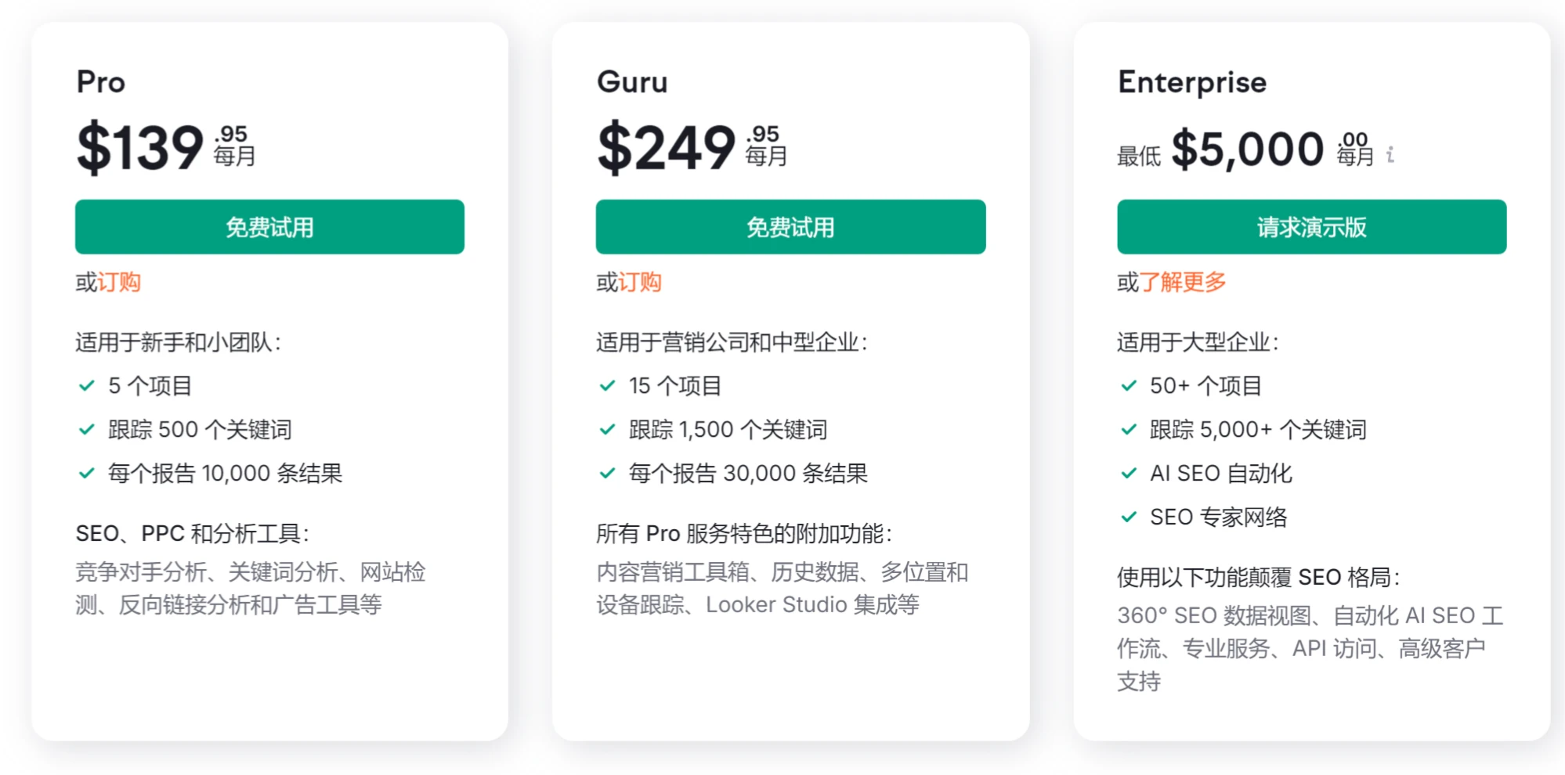Click the checkmark beside "50+ 个项目"

[1128, 385]
